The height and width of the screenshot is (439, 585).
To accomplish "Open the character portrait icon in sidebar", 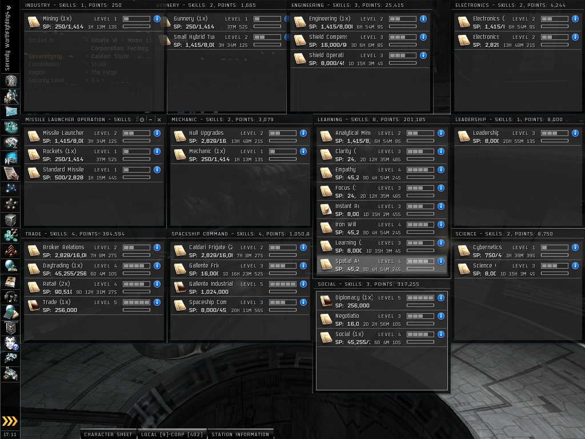I will coord(11,80).
